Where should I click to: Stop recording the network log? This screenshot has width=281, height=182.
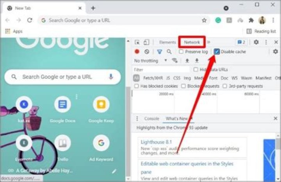click(x=137, y=52)
